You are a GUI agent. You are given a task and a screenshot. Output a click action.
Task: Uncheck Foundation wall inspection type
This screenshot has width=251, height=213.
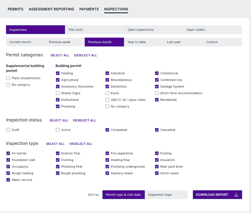tap(8, 160)
